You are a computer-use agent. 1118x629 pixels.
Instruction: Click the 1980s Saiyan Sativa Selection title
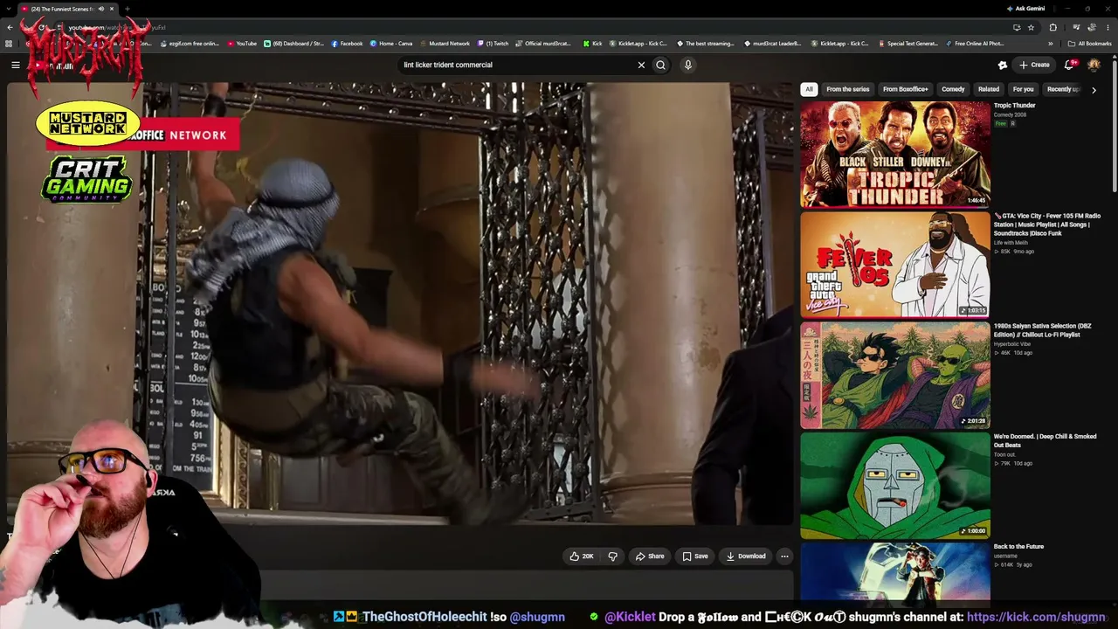[1042, 330]
